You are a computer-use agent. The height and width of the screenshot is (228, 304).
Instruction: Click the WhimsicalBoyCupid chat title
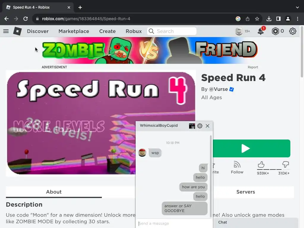[159, 126]
